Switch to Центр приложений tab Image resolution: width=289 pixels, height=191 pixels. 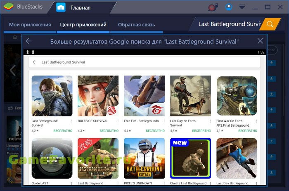[x=83, y=25]
